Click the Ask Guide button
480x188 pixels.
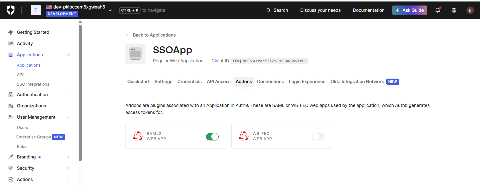click(x=410, y=10)
